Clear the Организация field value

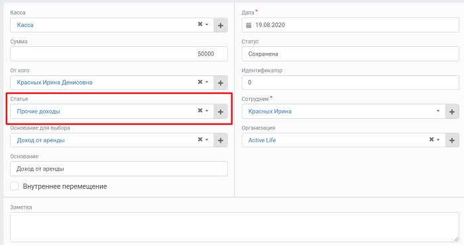point(432,139)
